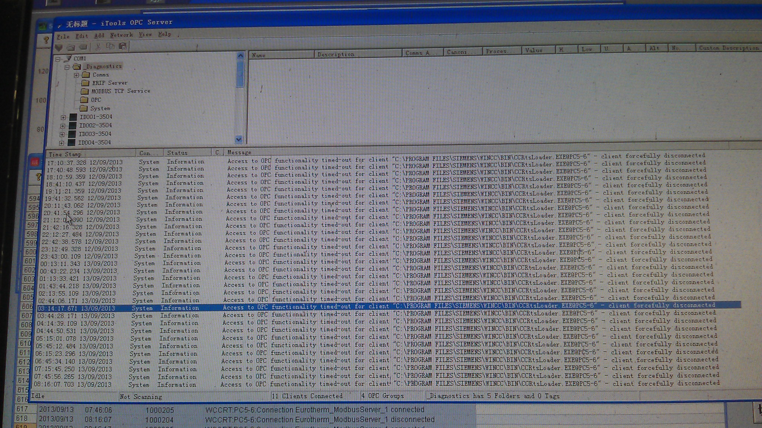Collapse the _Diagnostics tree node

coord(67,67)
